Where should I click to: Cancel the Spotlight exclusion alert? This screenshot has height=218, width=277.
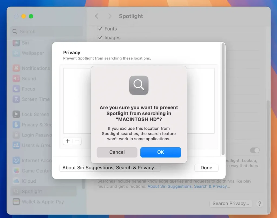coord(117,152)
